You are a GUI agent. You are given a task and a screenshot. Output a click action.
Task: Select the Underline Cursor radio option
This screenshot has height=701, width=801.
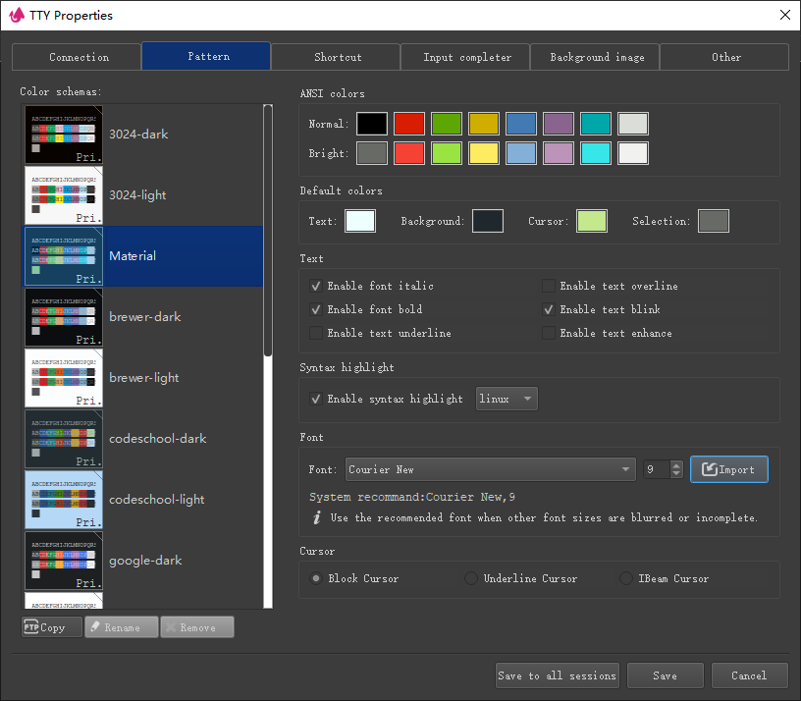[471, 578]
